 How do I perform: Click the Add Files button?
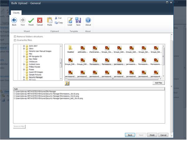pyautogui.click(x=159, y=83)
